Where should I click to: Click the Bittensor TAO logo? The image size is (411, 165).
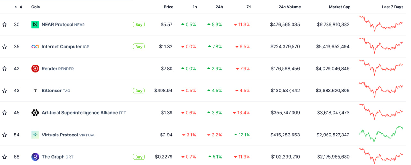[x=35, y=91]
